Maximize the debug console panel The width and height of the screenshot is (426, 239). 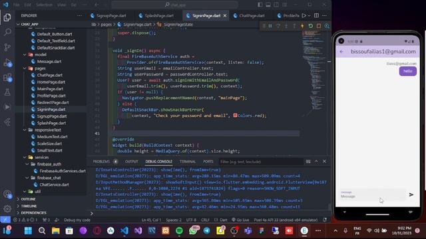(x=316, y=161)
